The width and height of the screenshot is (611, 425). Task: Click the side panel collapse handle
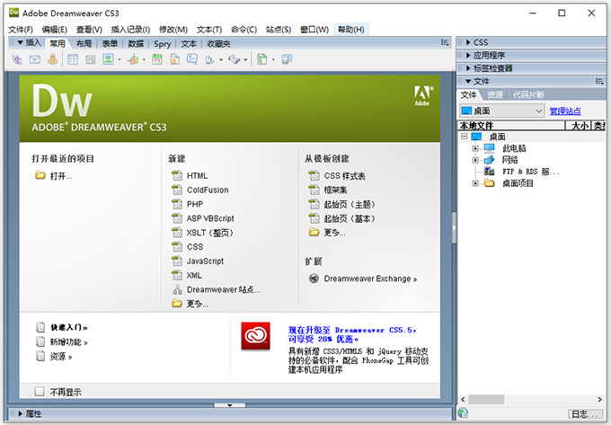coord(454,227)
